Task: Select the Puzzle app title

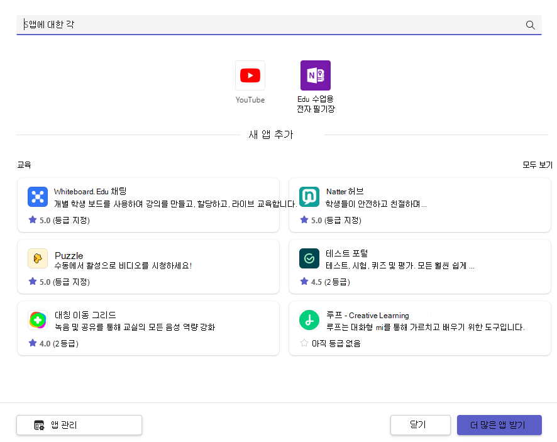Action: (69, 255)
